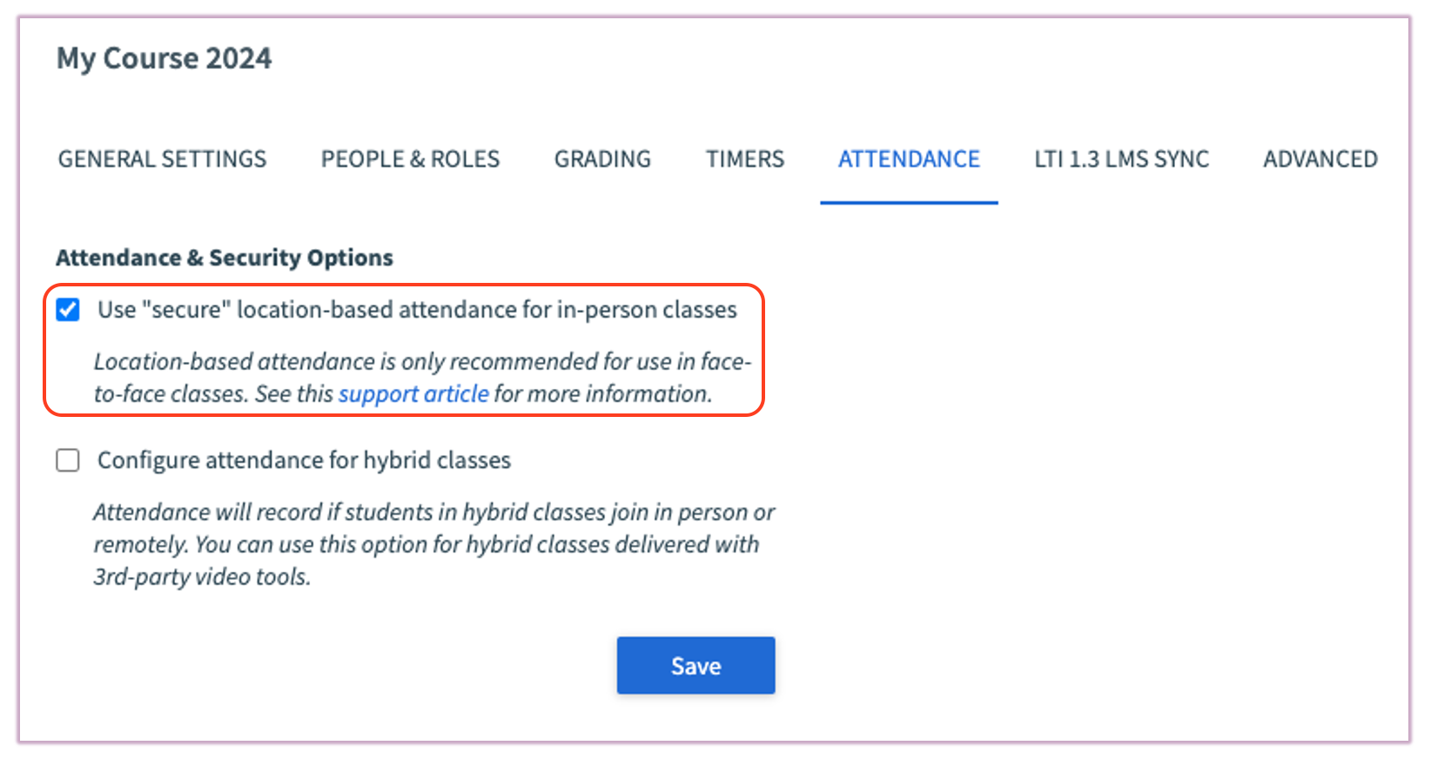
Task: Open the Timers tab
Action: coord(744,158)
